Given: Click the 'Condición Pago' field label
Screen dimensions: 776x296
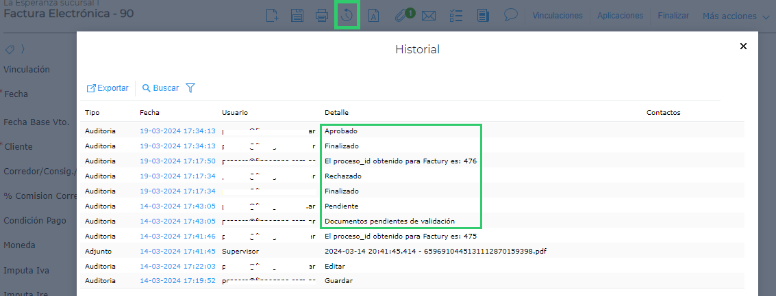Looking at the screenshot, I should 35,220.
